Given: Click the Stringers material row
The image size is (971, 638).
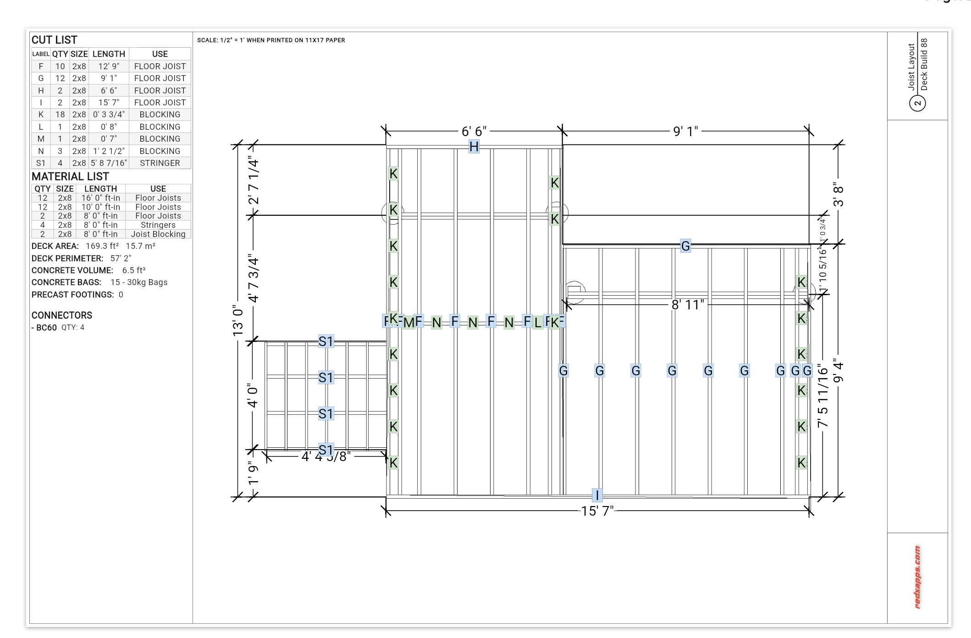Looking at the screenshot, I should 111,225.
